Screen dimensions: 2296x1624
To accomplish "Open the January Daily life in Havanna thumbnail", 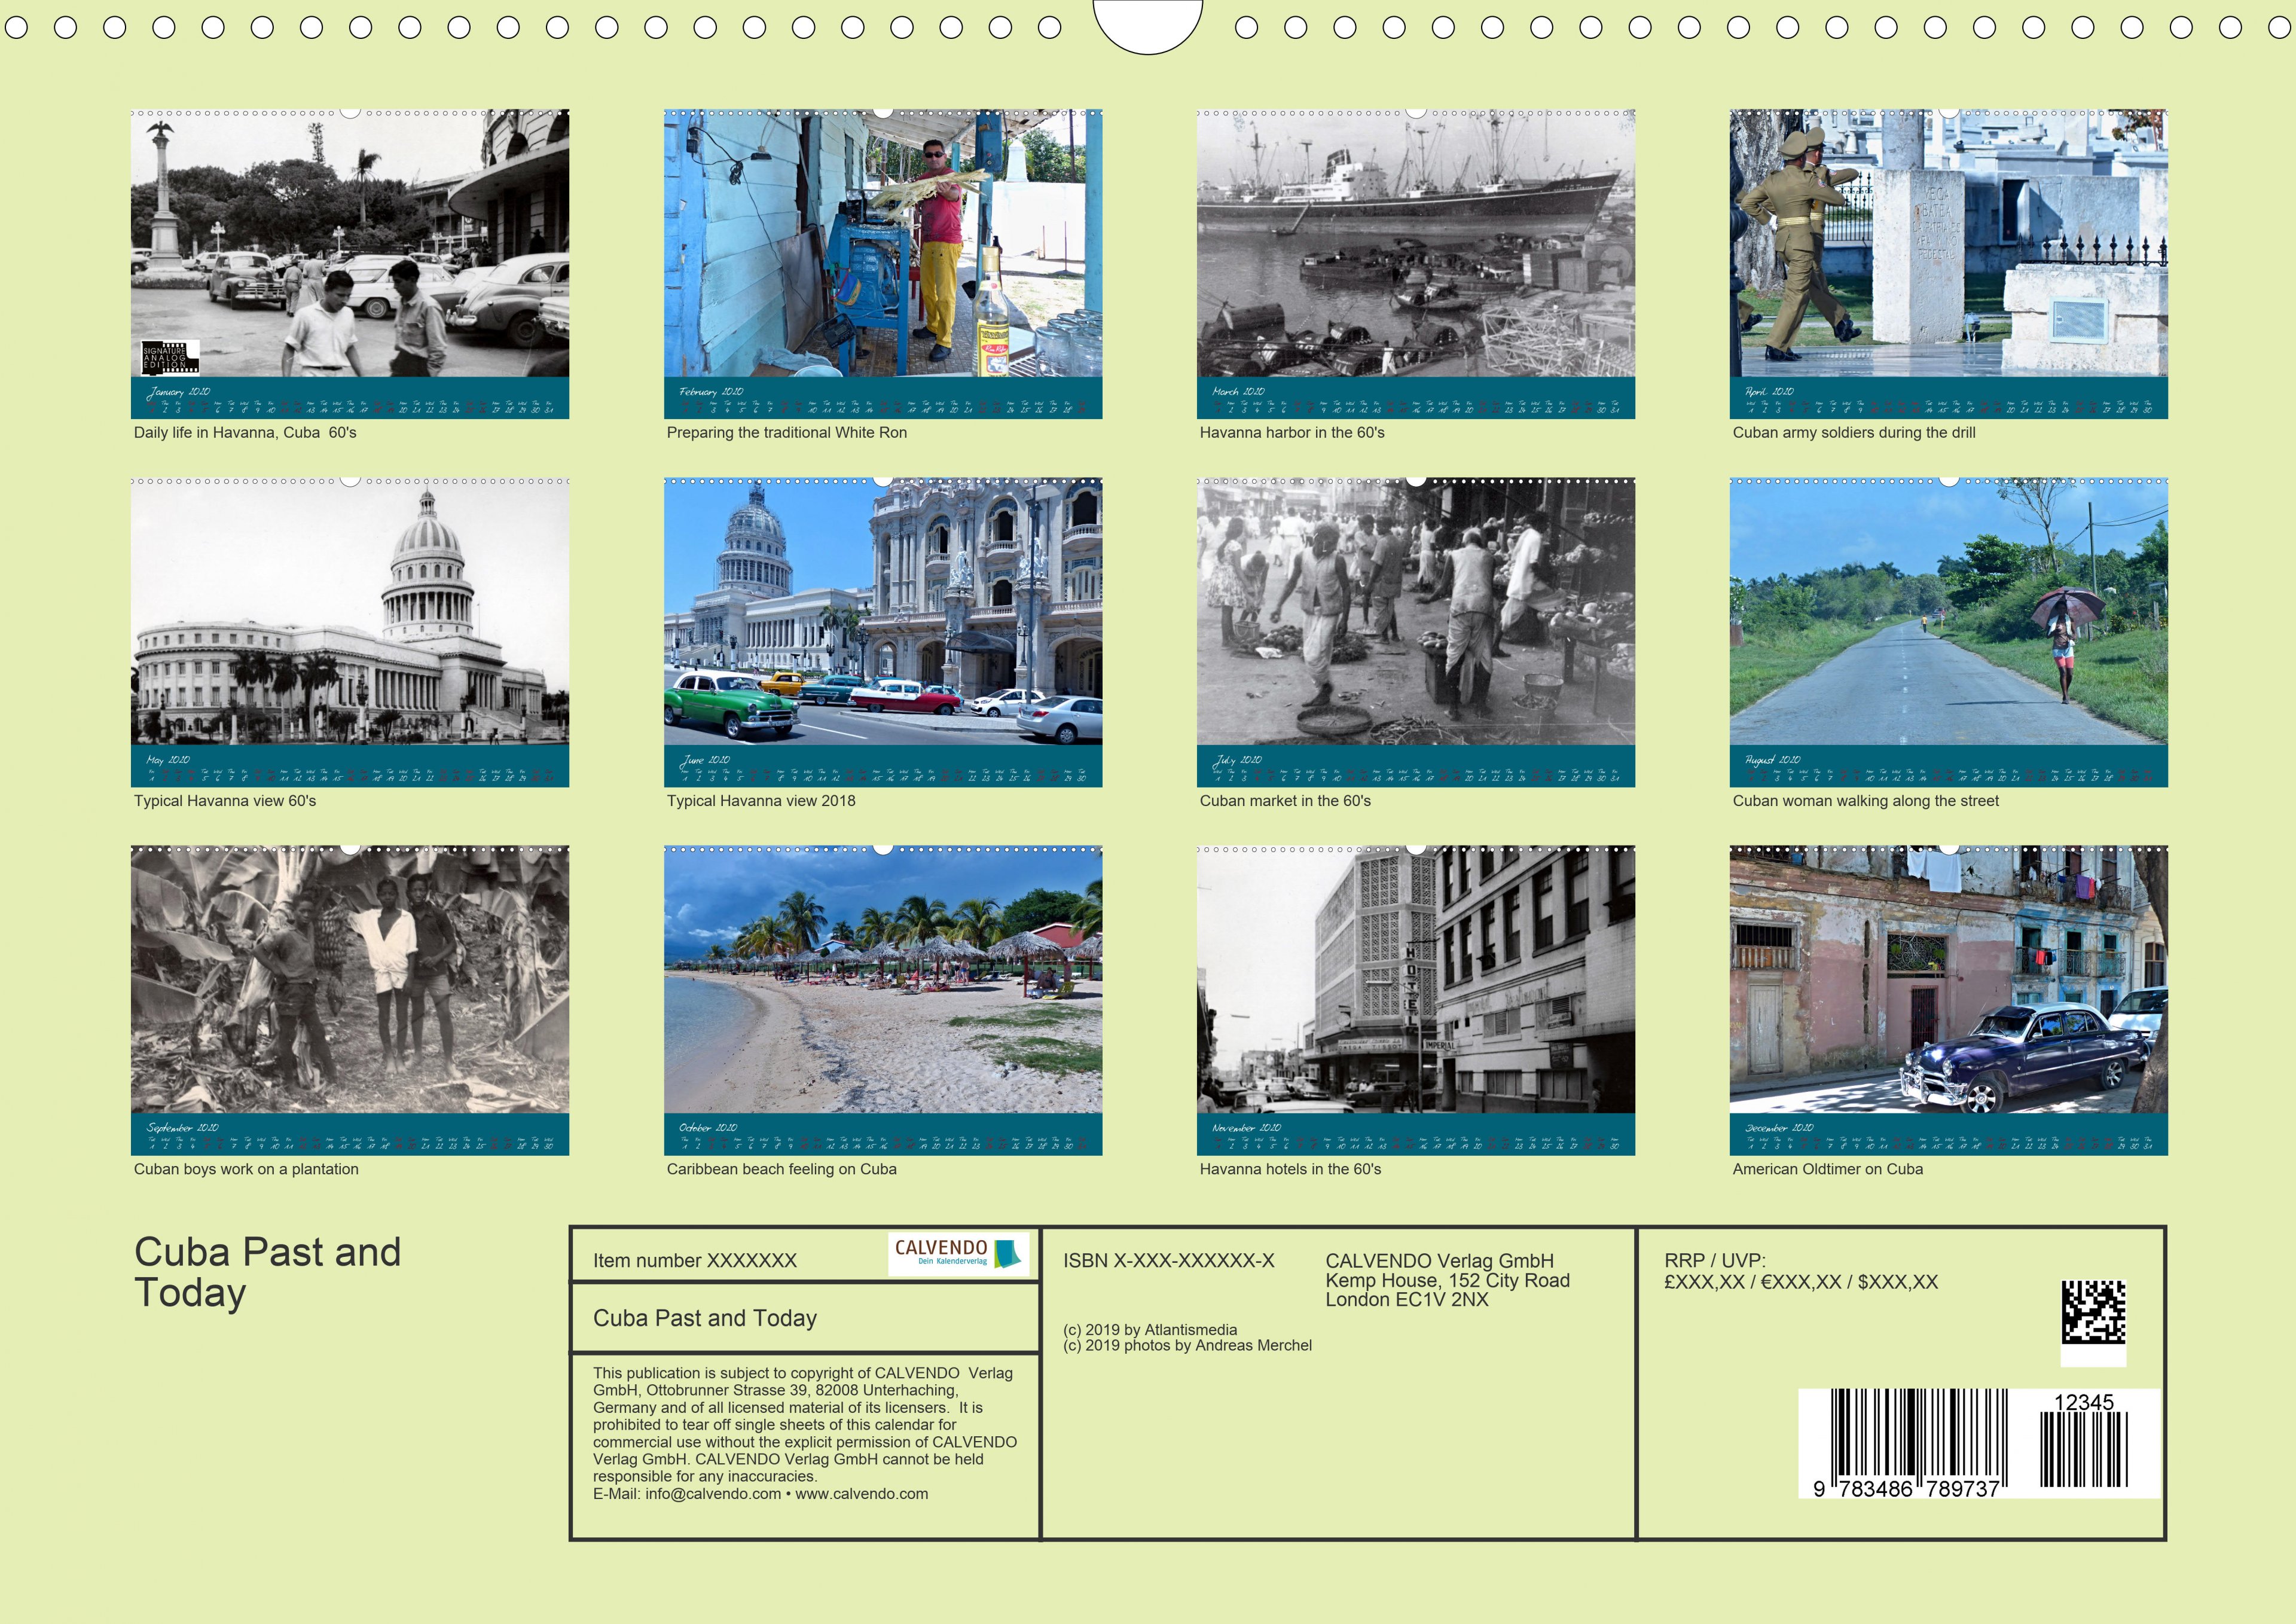I will tap(350, 245).
